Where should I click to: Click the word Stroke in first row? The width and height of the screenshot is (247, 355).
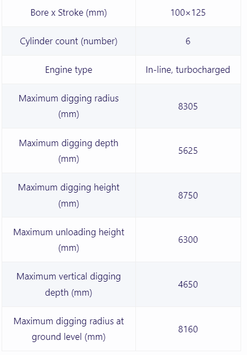click(x=71, y=13)
